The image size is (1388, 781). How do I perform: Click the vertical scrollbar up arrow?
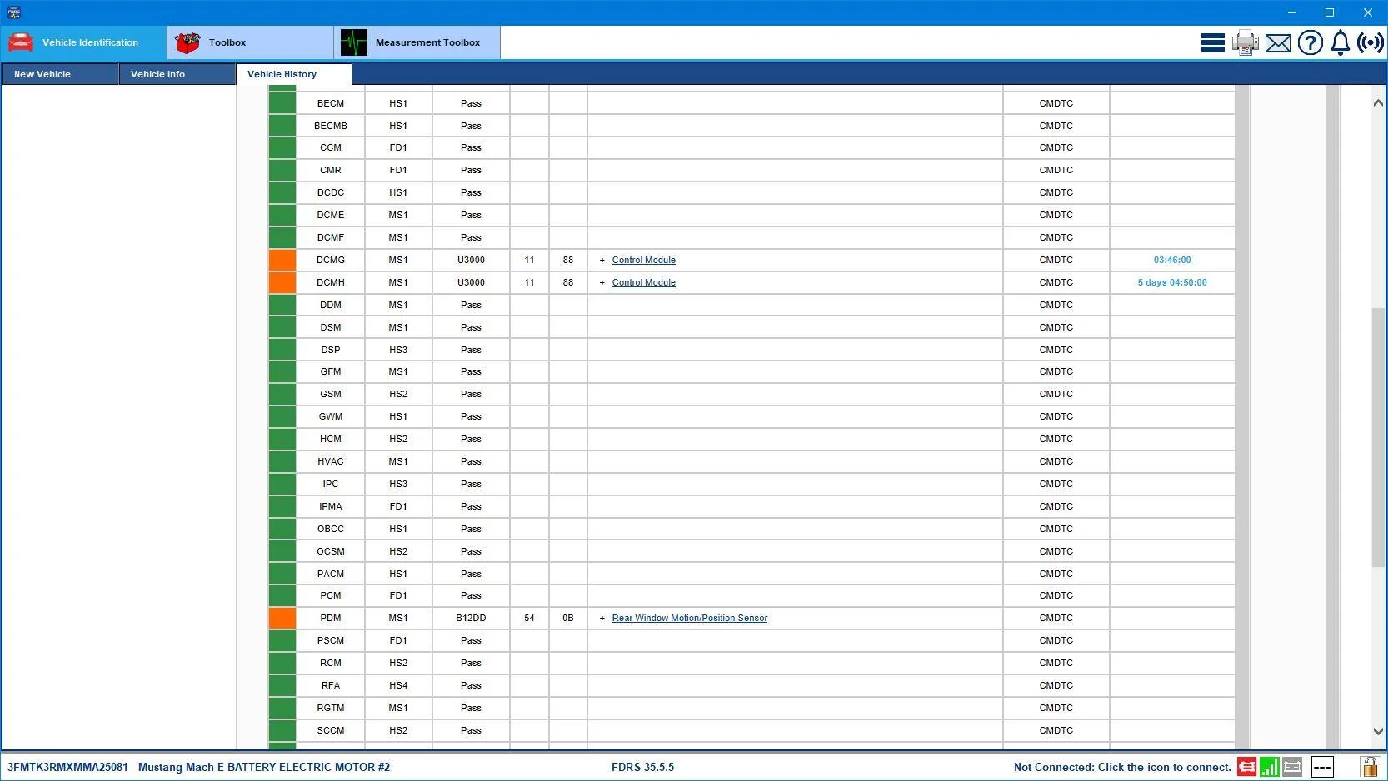click(1378, 102)
